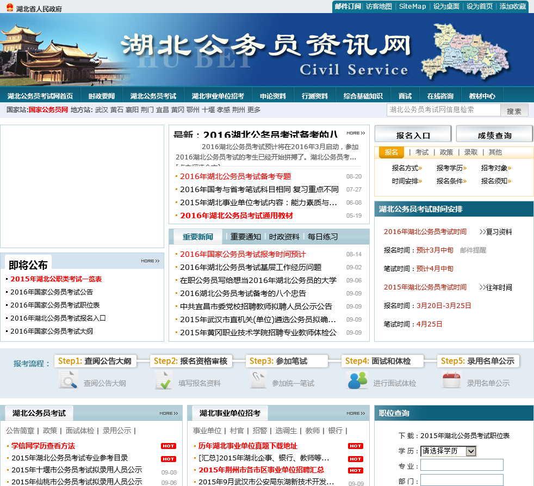Open 2016年湖北公务员考试备考专题 article
This screenshot has height=486, width=534.
[235, 176]
